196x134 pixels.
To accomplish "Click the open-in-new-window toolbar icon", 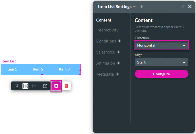I will pos(45,86).
